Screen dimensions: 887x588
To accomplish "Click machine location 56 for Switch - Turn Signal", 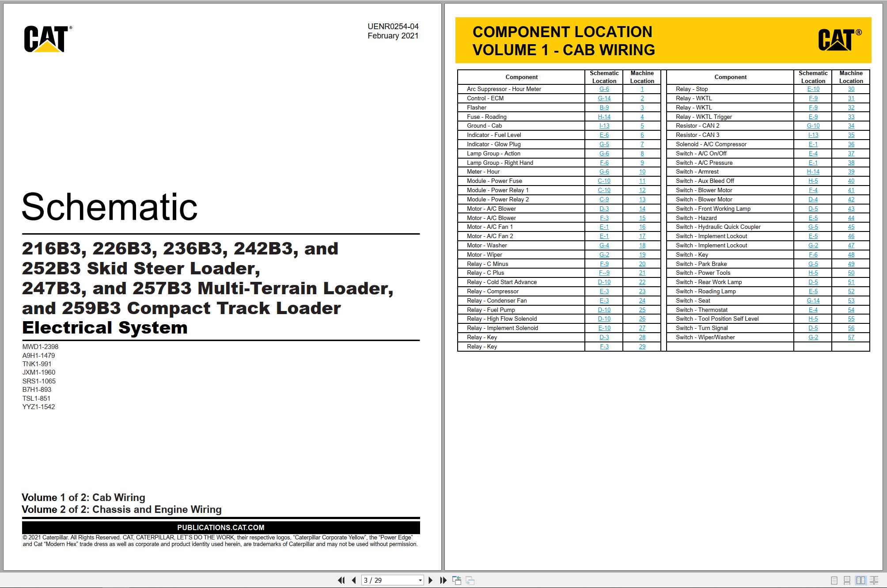I will pos(851,328).
